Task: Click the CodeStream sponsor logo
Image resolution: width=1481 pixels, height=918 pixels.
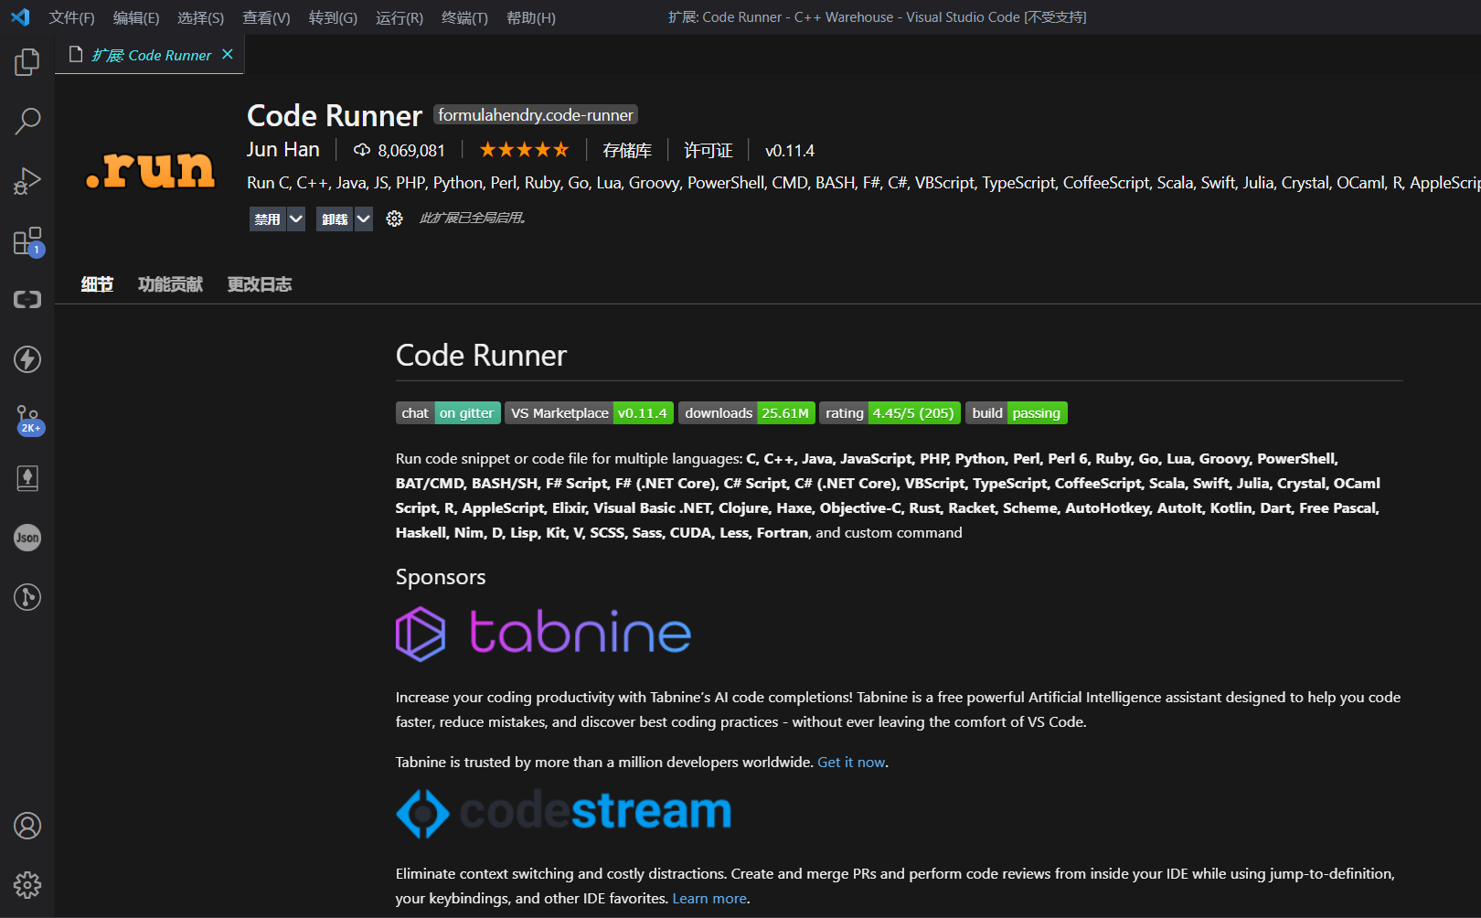Action: (x=563, y=812)
